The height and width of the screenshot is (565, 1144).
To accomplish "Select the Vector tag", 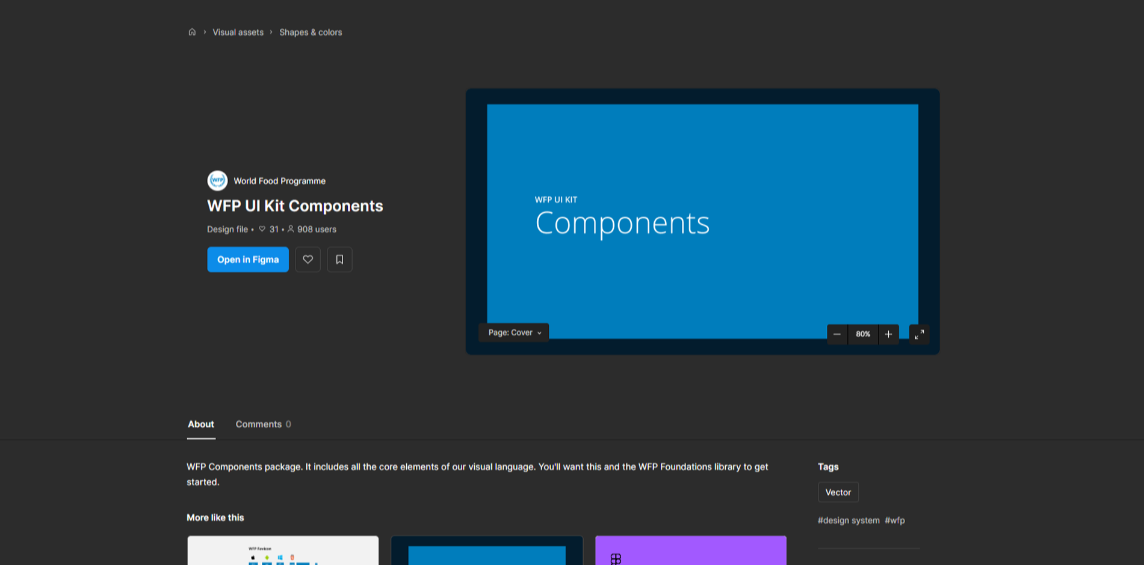I will pos(838,492).
